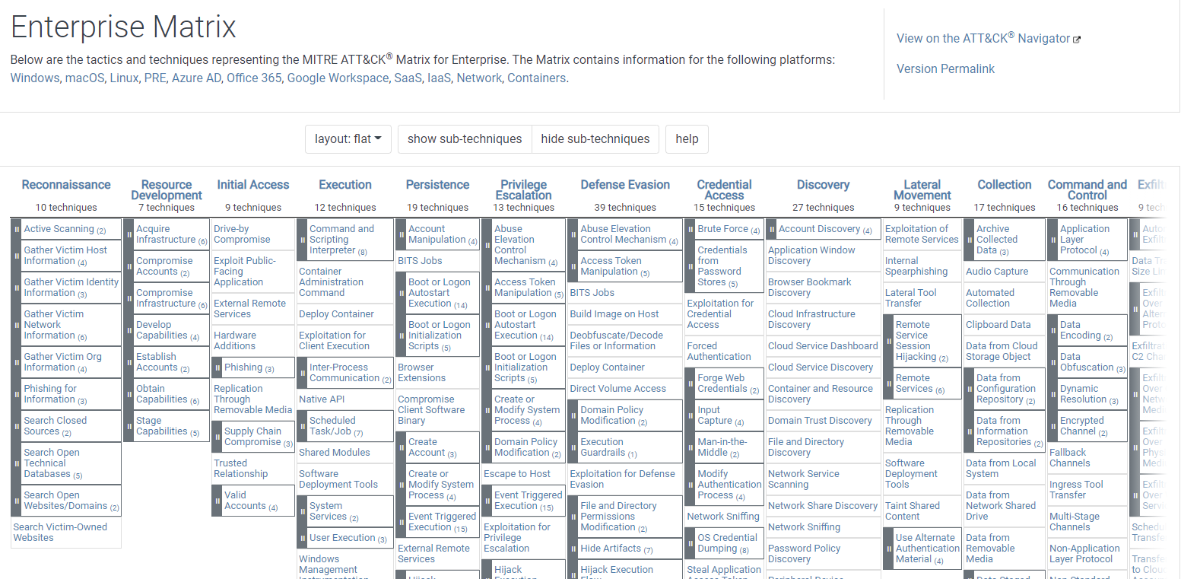The width and height of the screenshot is (1181, 579).
Task: Expand handle beside Hide Artifacts
Action: [x=573, y=549]
